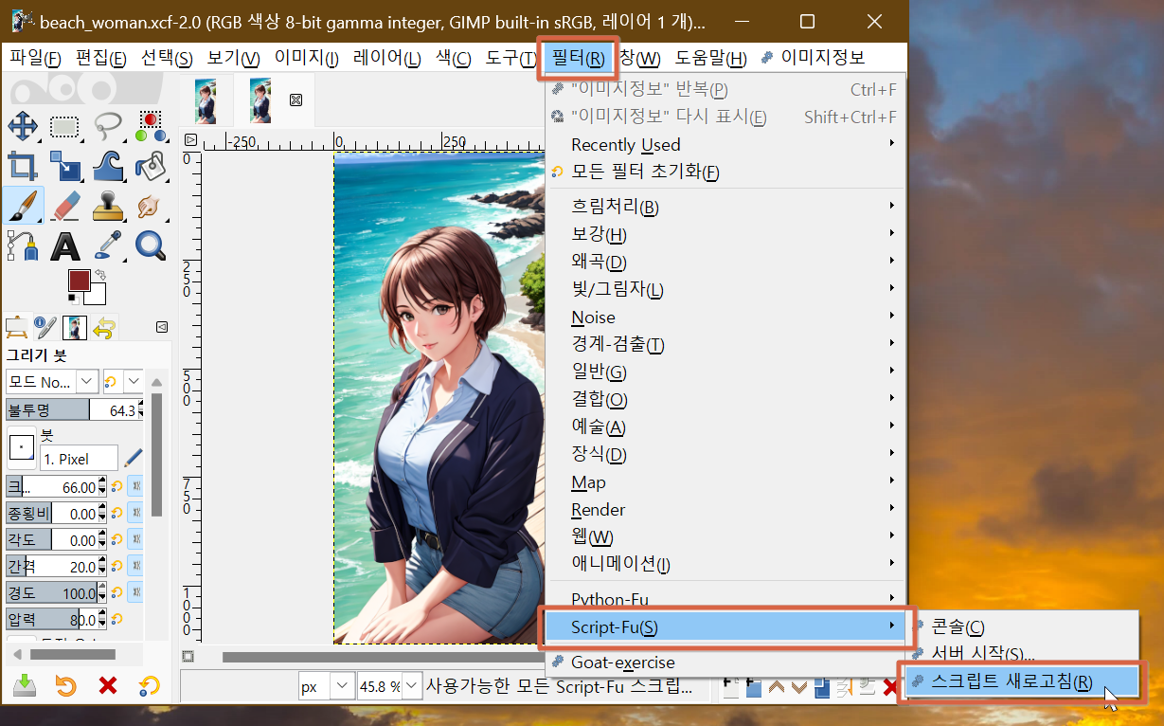Open the px unit dropdown

[x=325, y=686]
